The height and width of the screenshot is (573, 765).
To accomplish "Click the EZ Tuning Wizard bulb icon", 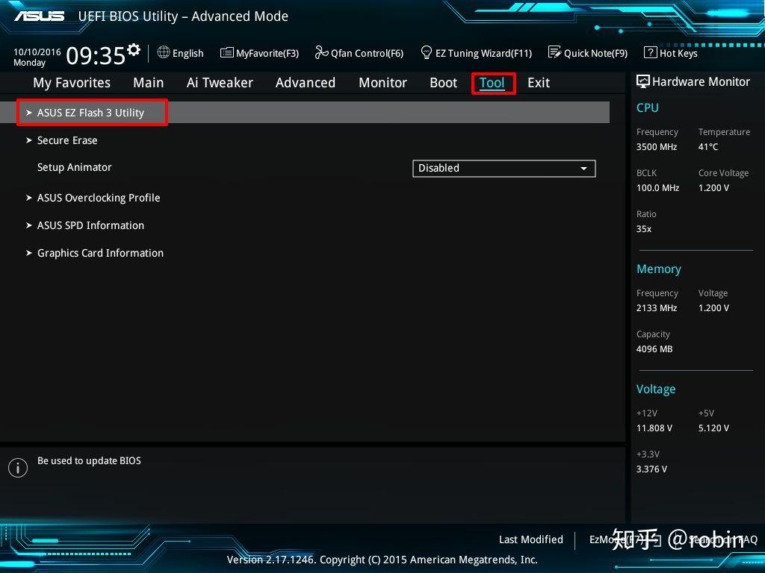I will [426, 52].
